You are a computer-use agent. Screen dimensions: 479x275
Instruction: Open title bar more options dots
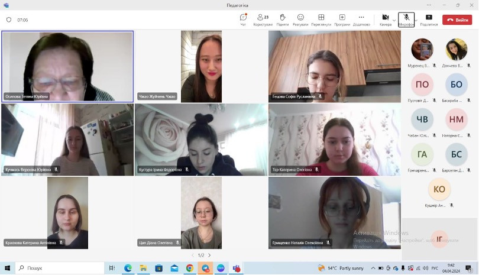[429, 5]
